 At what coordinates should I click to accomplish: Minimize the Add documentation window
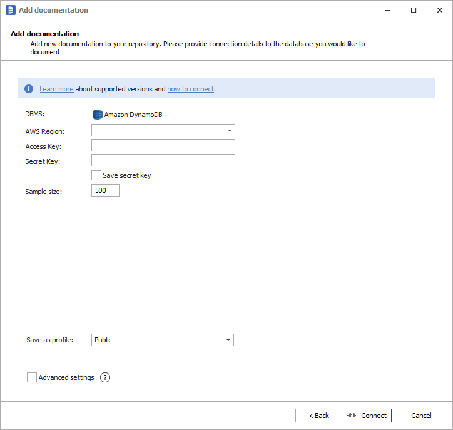coord(384,10)
